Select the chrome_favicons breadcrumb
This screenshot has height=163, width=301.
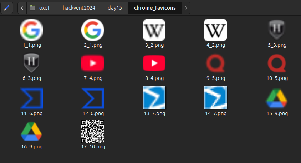(155, 7)
